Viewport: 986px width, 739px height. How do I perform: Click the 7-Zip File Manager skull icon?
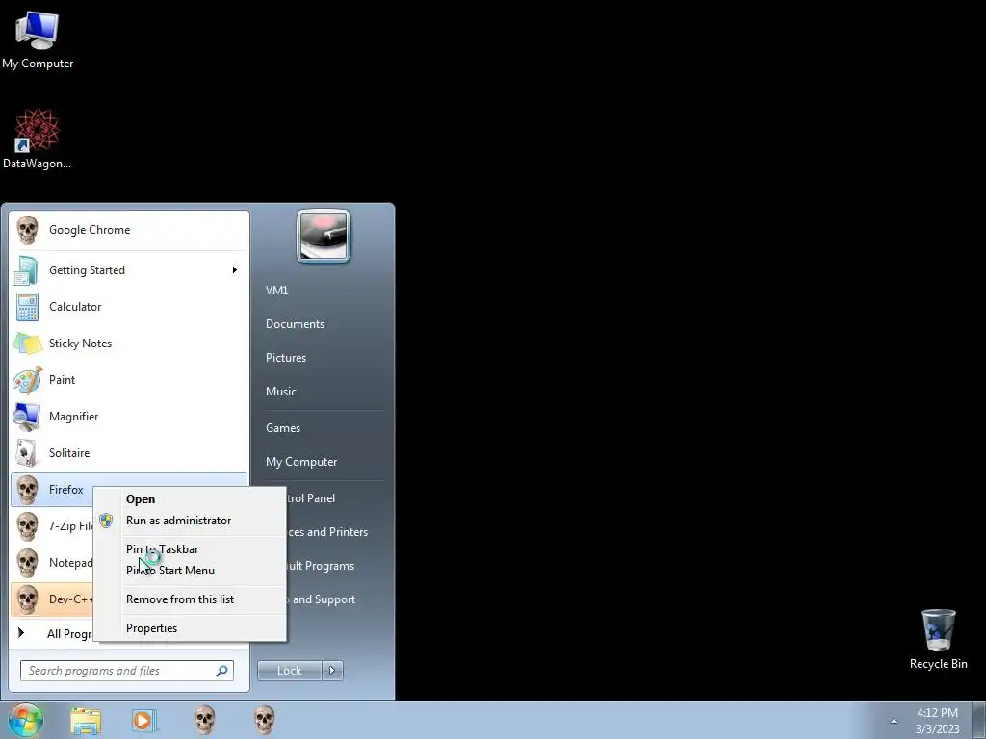coord(27,526)
